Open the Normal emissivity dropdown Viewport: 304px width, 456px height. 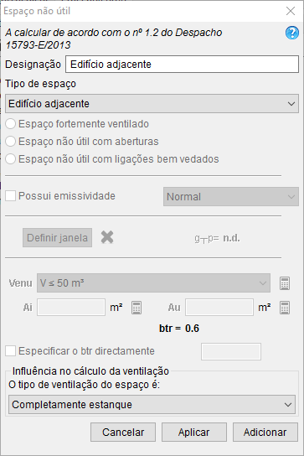click(x=231, y=197)
